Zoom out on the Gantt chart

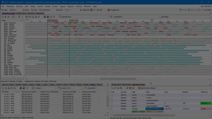pyautogui.click(x=29, y=17)
